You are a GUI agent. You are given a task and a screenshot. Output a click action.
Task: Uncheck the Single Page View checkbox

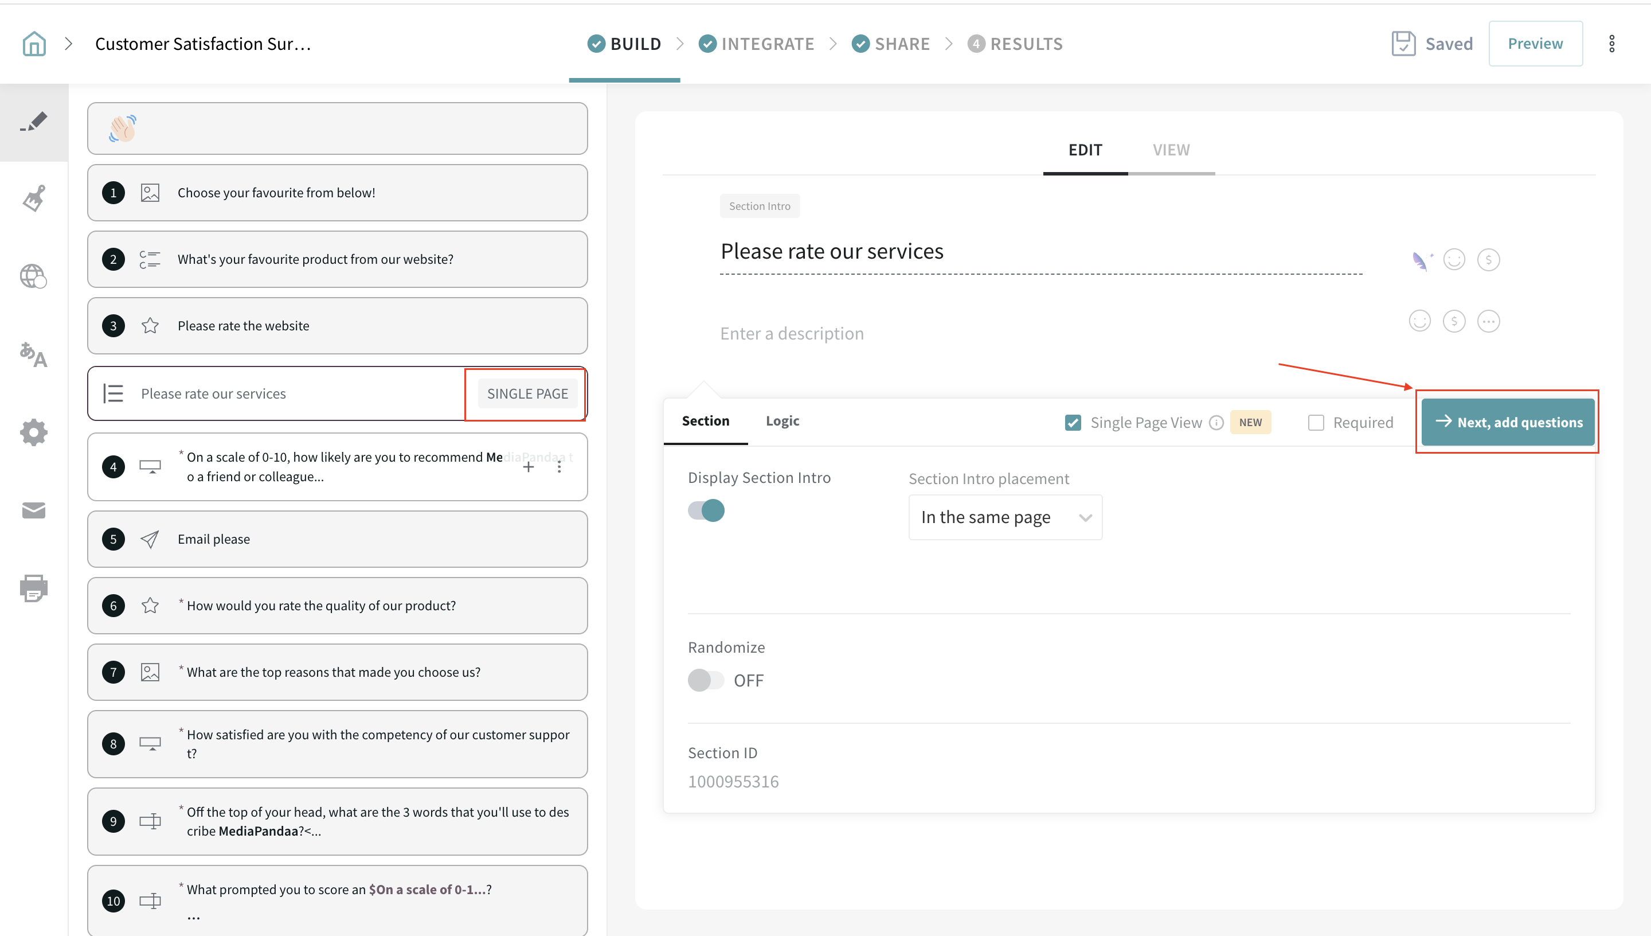pyautogui.click(x=1073, y=422)
